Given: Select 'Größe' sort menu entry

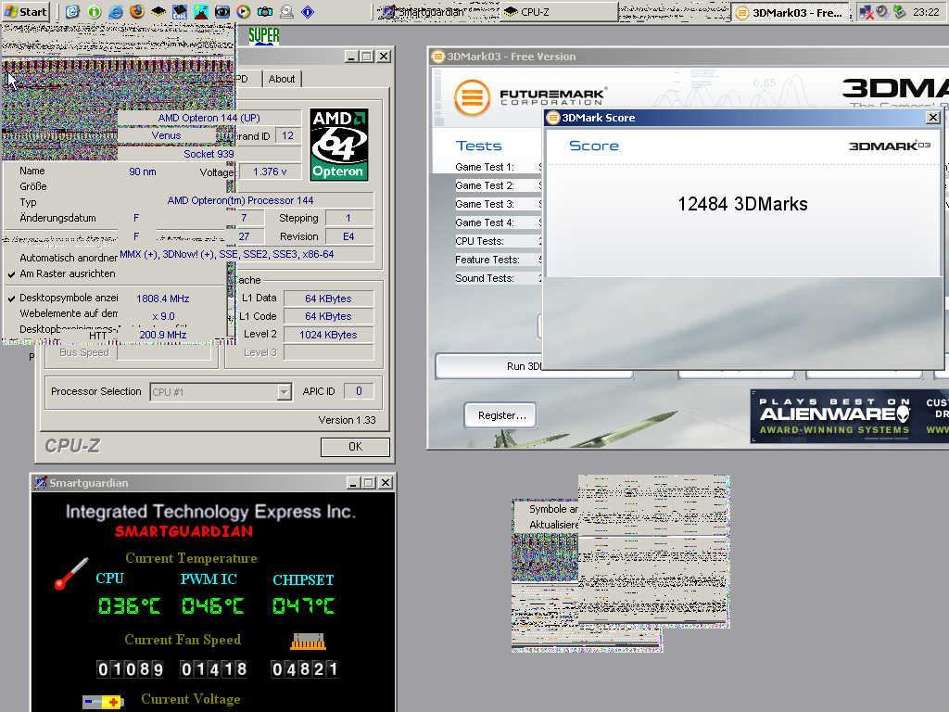Looking at the screenshot, I should [32, 186].
